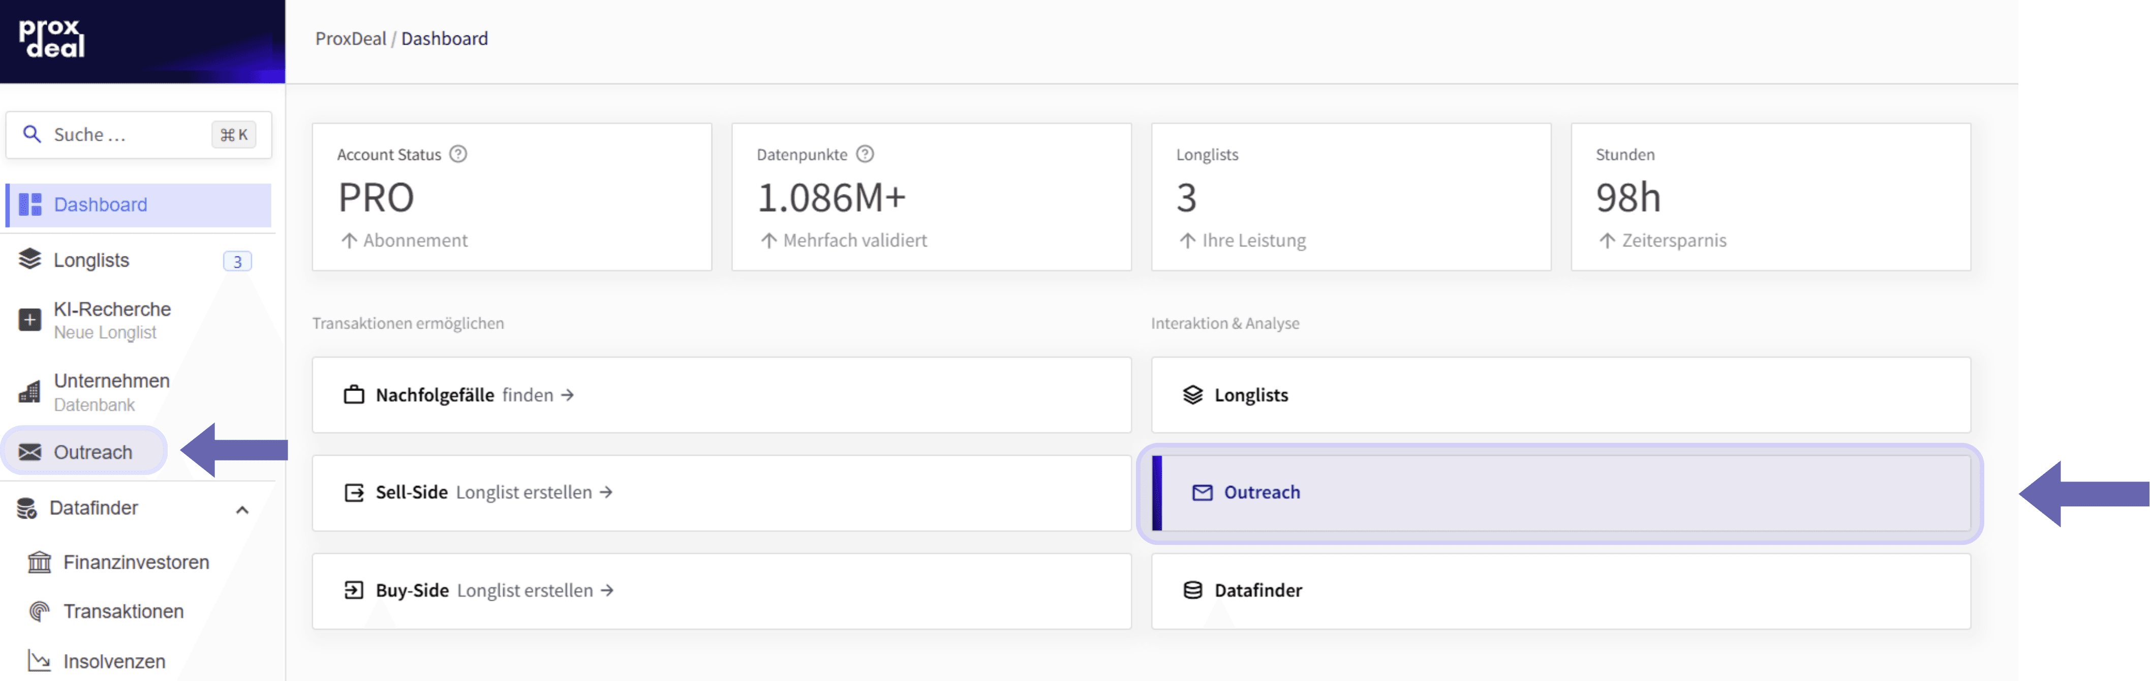The image size is (2150, 681).
Task: Click the Account Status help icon
Action: [458, 154]
